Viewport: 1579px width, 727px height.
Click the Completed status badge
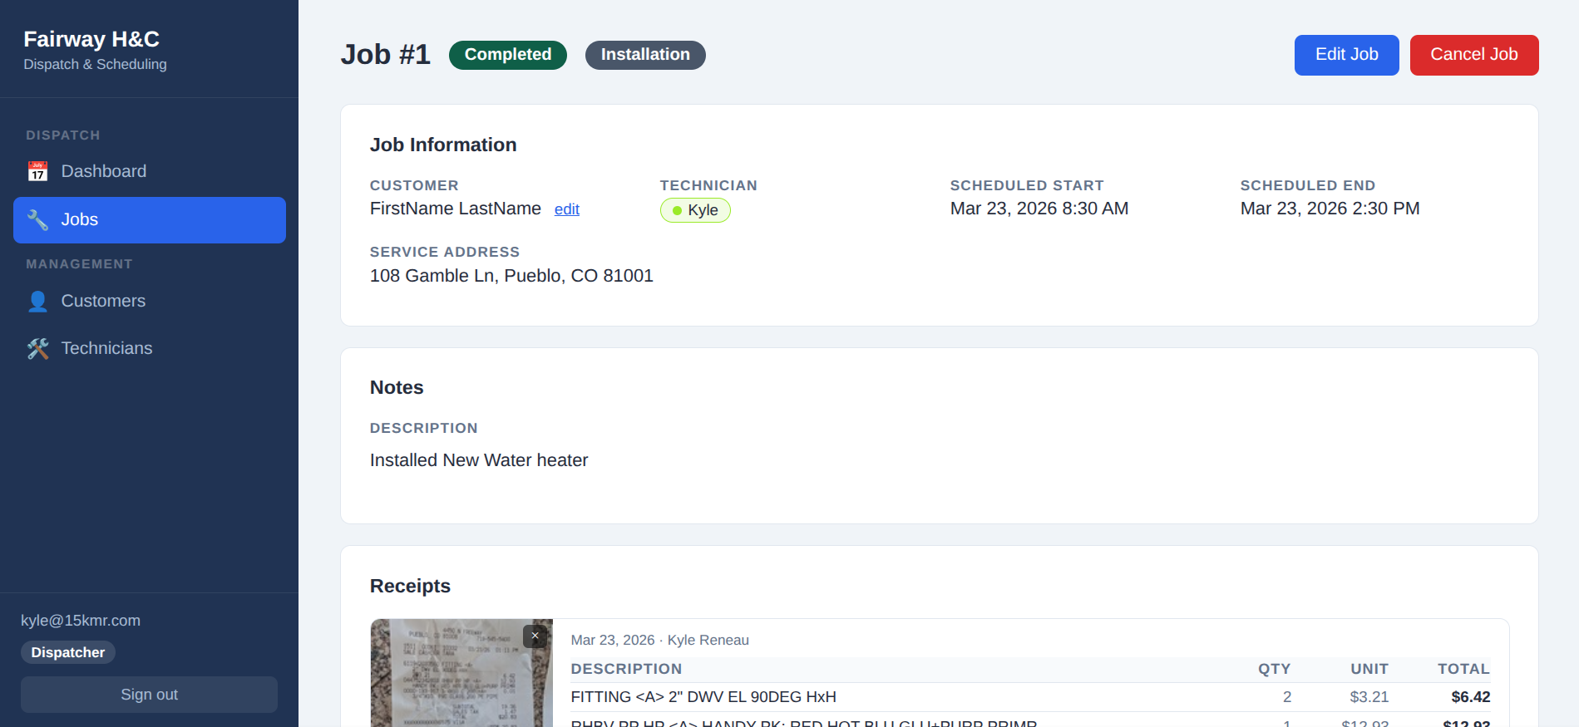pyautogui.click(x=507, y=55)
